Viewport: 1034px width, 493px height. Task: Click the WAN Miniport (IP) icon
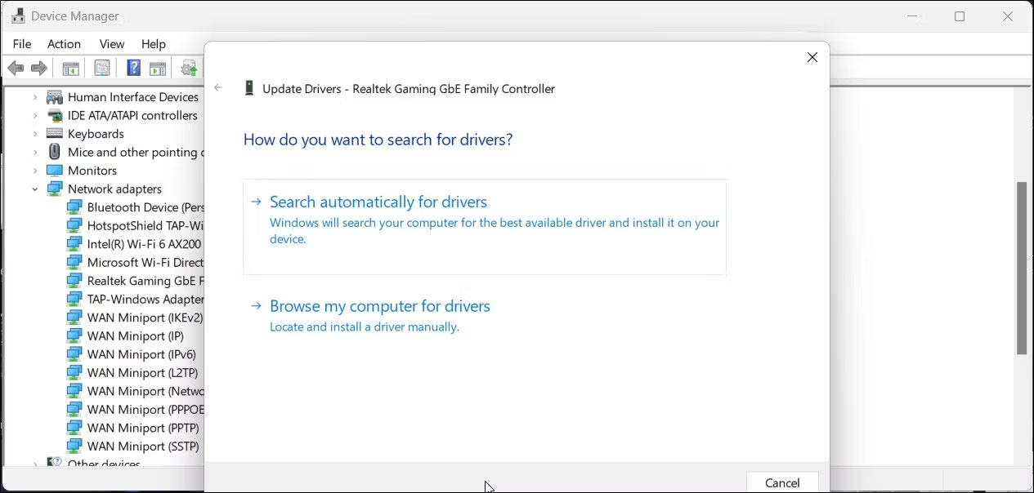[74, 335]
